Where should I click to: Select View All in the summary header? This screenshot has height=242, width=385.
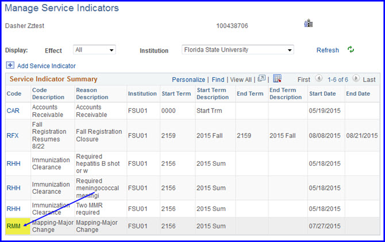(x=241, y=80)
